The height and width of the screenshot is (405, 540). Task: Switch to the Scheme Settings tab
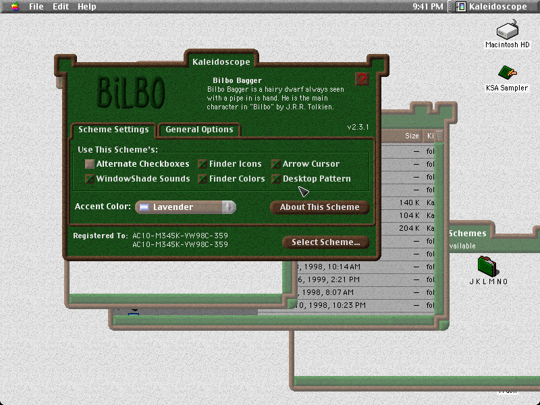tap(113, 130)
